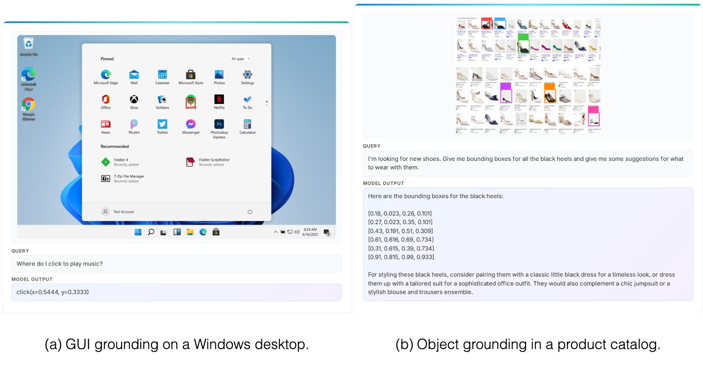Click the Start menu power button
This screenshot has height=392, width=703.
tap(250, 212)
